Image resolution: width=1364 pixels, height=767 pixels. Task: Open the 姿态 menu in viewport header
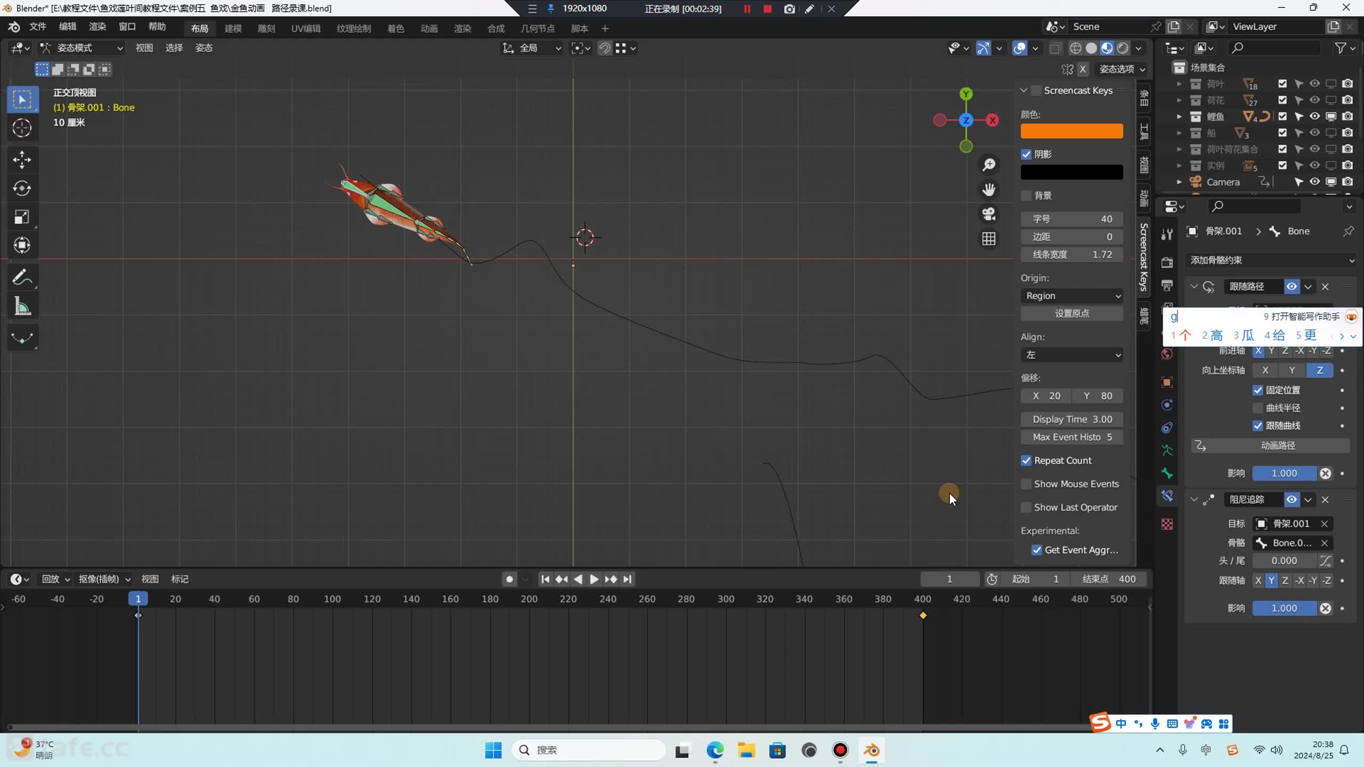click(x=204, y=48)
